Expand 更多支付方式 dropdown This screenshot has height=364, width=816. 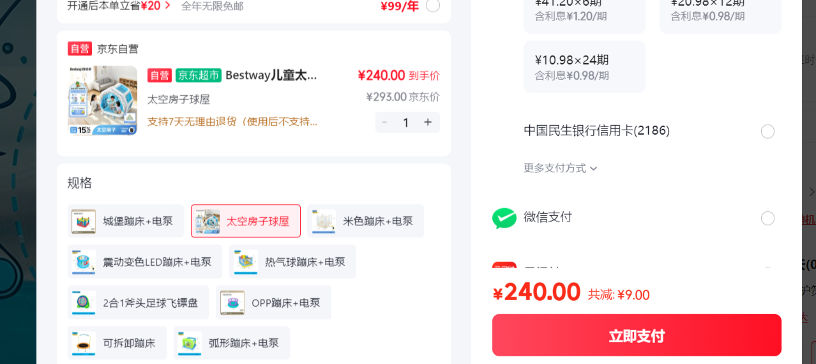(561, 168)
